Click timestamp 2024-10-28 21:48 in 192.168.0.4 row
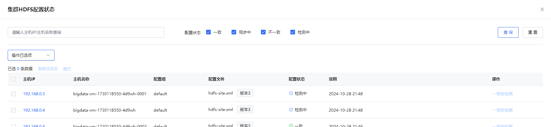This screenshot has width=551, height=127. click(x=346, y=110)
